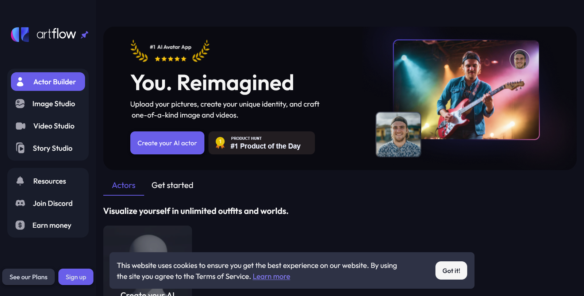Dismiss cookies with Got it! button
The height and width of the screenshot is (296, 584).
coord(451,270)
